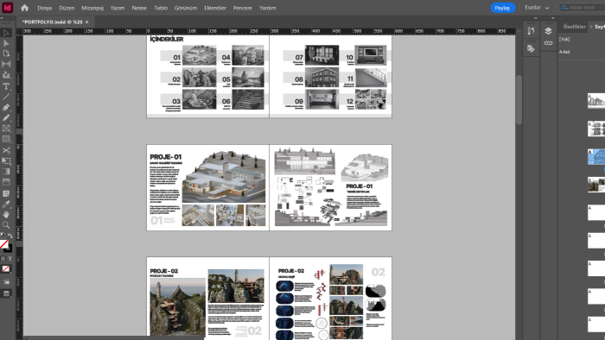Viewport: 605px width, 340px height.
Task: Click the default fill and stroke icon
Action: (3, 236)
